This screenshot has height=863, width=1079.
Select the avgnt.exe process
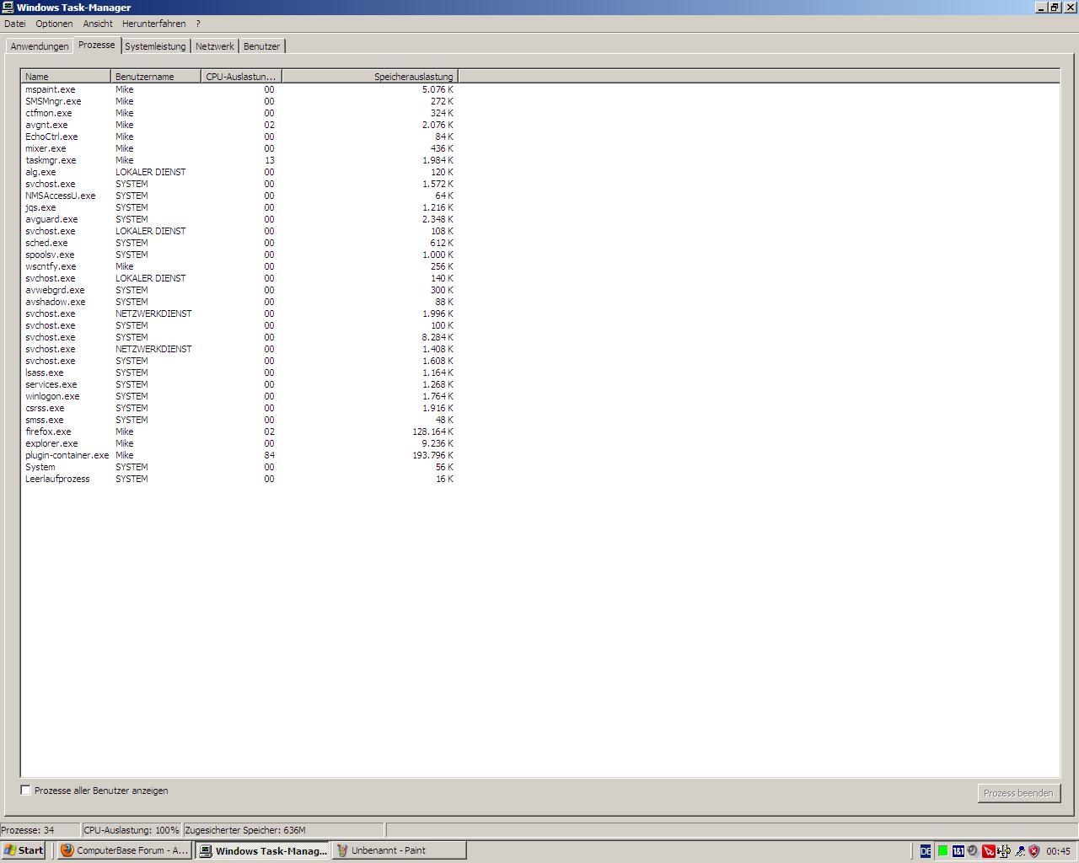click(239, 125)
